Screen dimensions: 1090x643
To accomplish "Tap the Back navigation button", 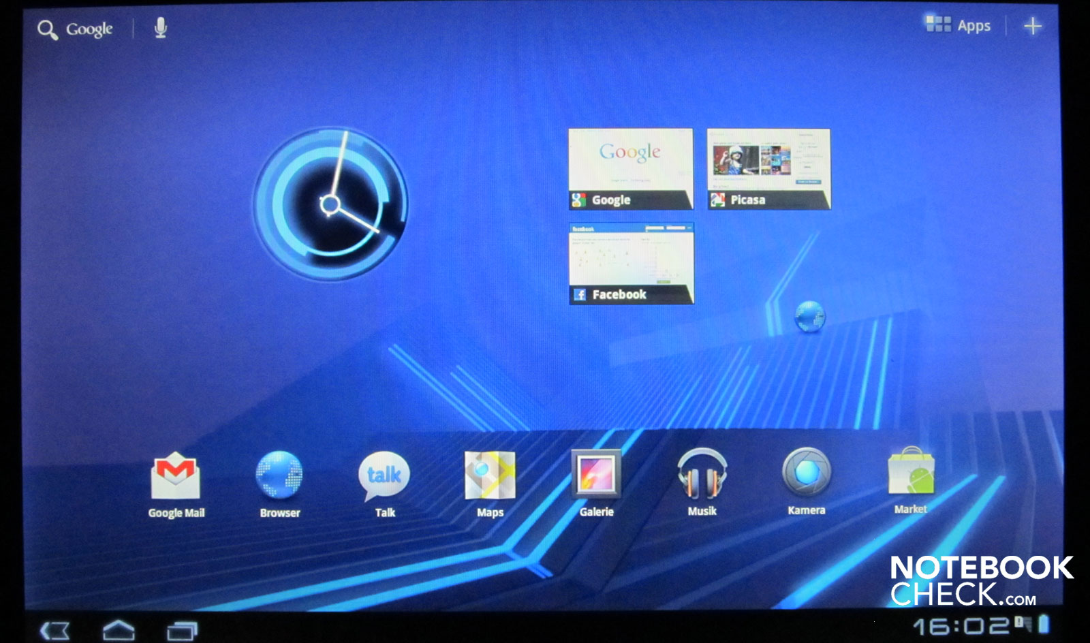I will tap(54, 630).
